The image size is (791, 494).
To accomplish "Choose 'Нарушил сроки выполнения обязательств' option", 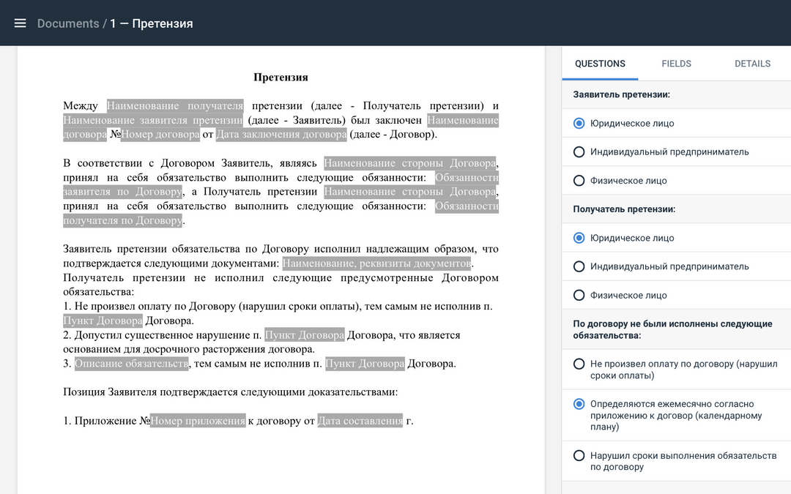I will 579,456.
